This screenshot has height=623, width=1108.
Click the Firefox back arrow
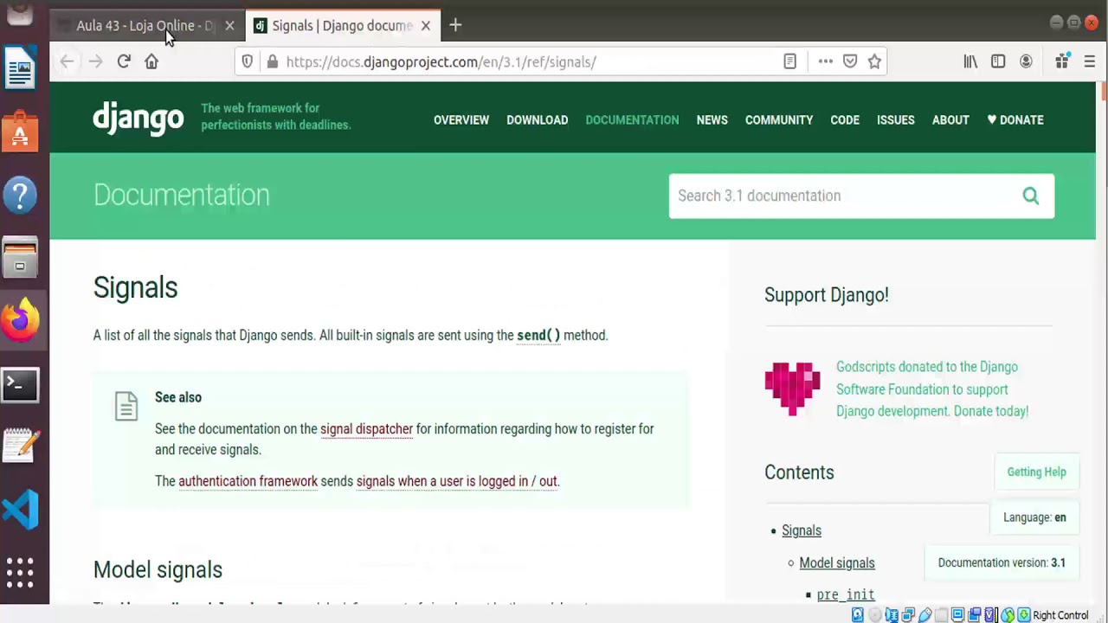pos(67,61)
